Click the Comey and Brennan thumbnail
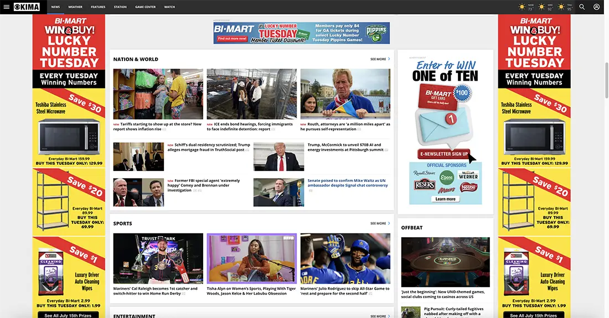This screenshot has height=318, width=609. click(138, 192)
